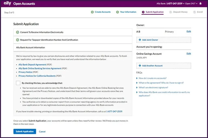The image size is (208, 138).
Task: Edit the primary owner A B
Action: click(189, 32)
